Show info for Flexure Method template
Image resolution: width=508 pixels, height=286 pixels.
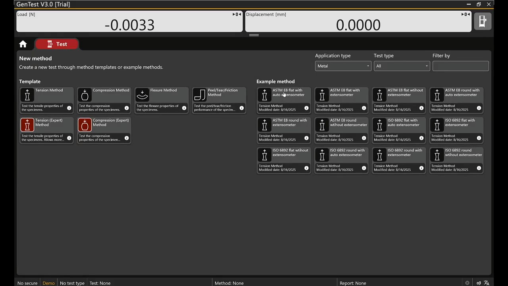coord(184,108)
